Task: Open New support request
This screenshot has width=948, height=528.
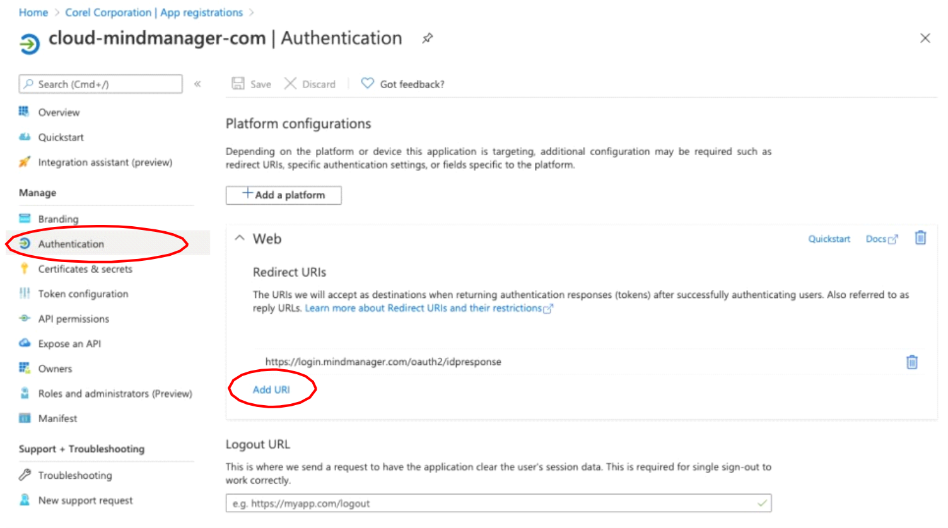Action: coord(85,500)
